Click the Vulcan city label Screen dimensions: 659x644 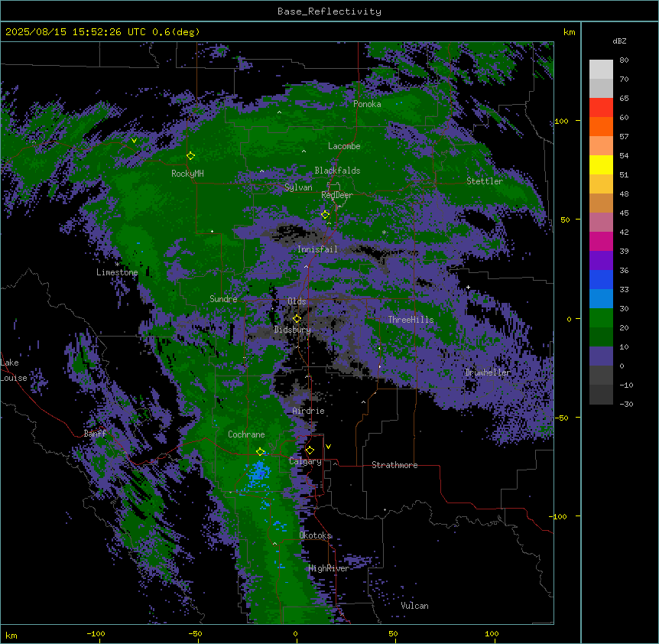tap(415, 606)
